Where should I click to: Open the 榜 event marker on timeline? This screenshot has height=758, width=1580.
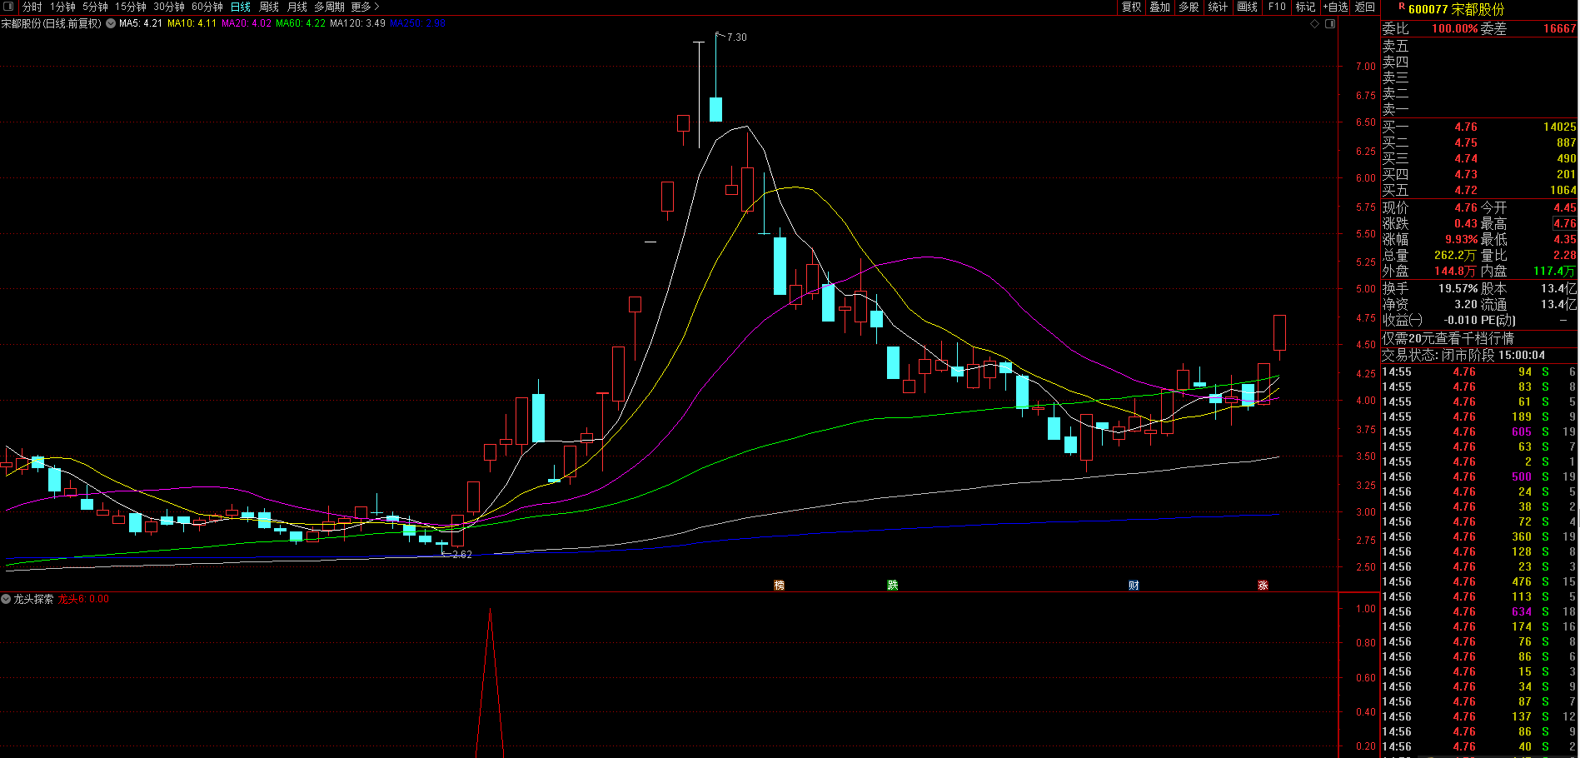pos(780,585)
